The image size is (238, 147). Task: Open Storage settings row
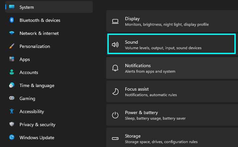(171, 139)
